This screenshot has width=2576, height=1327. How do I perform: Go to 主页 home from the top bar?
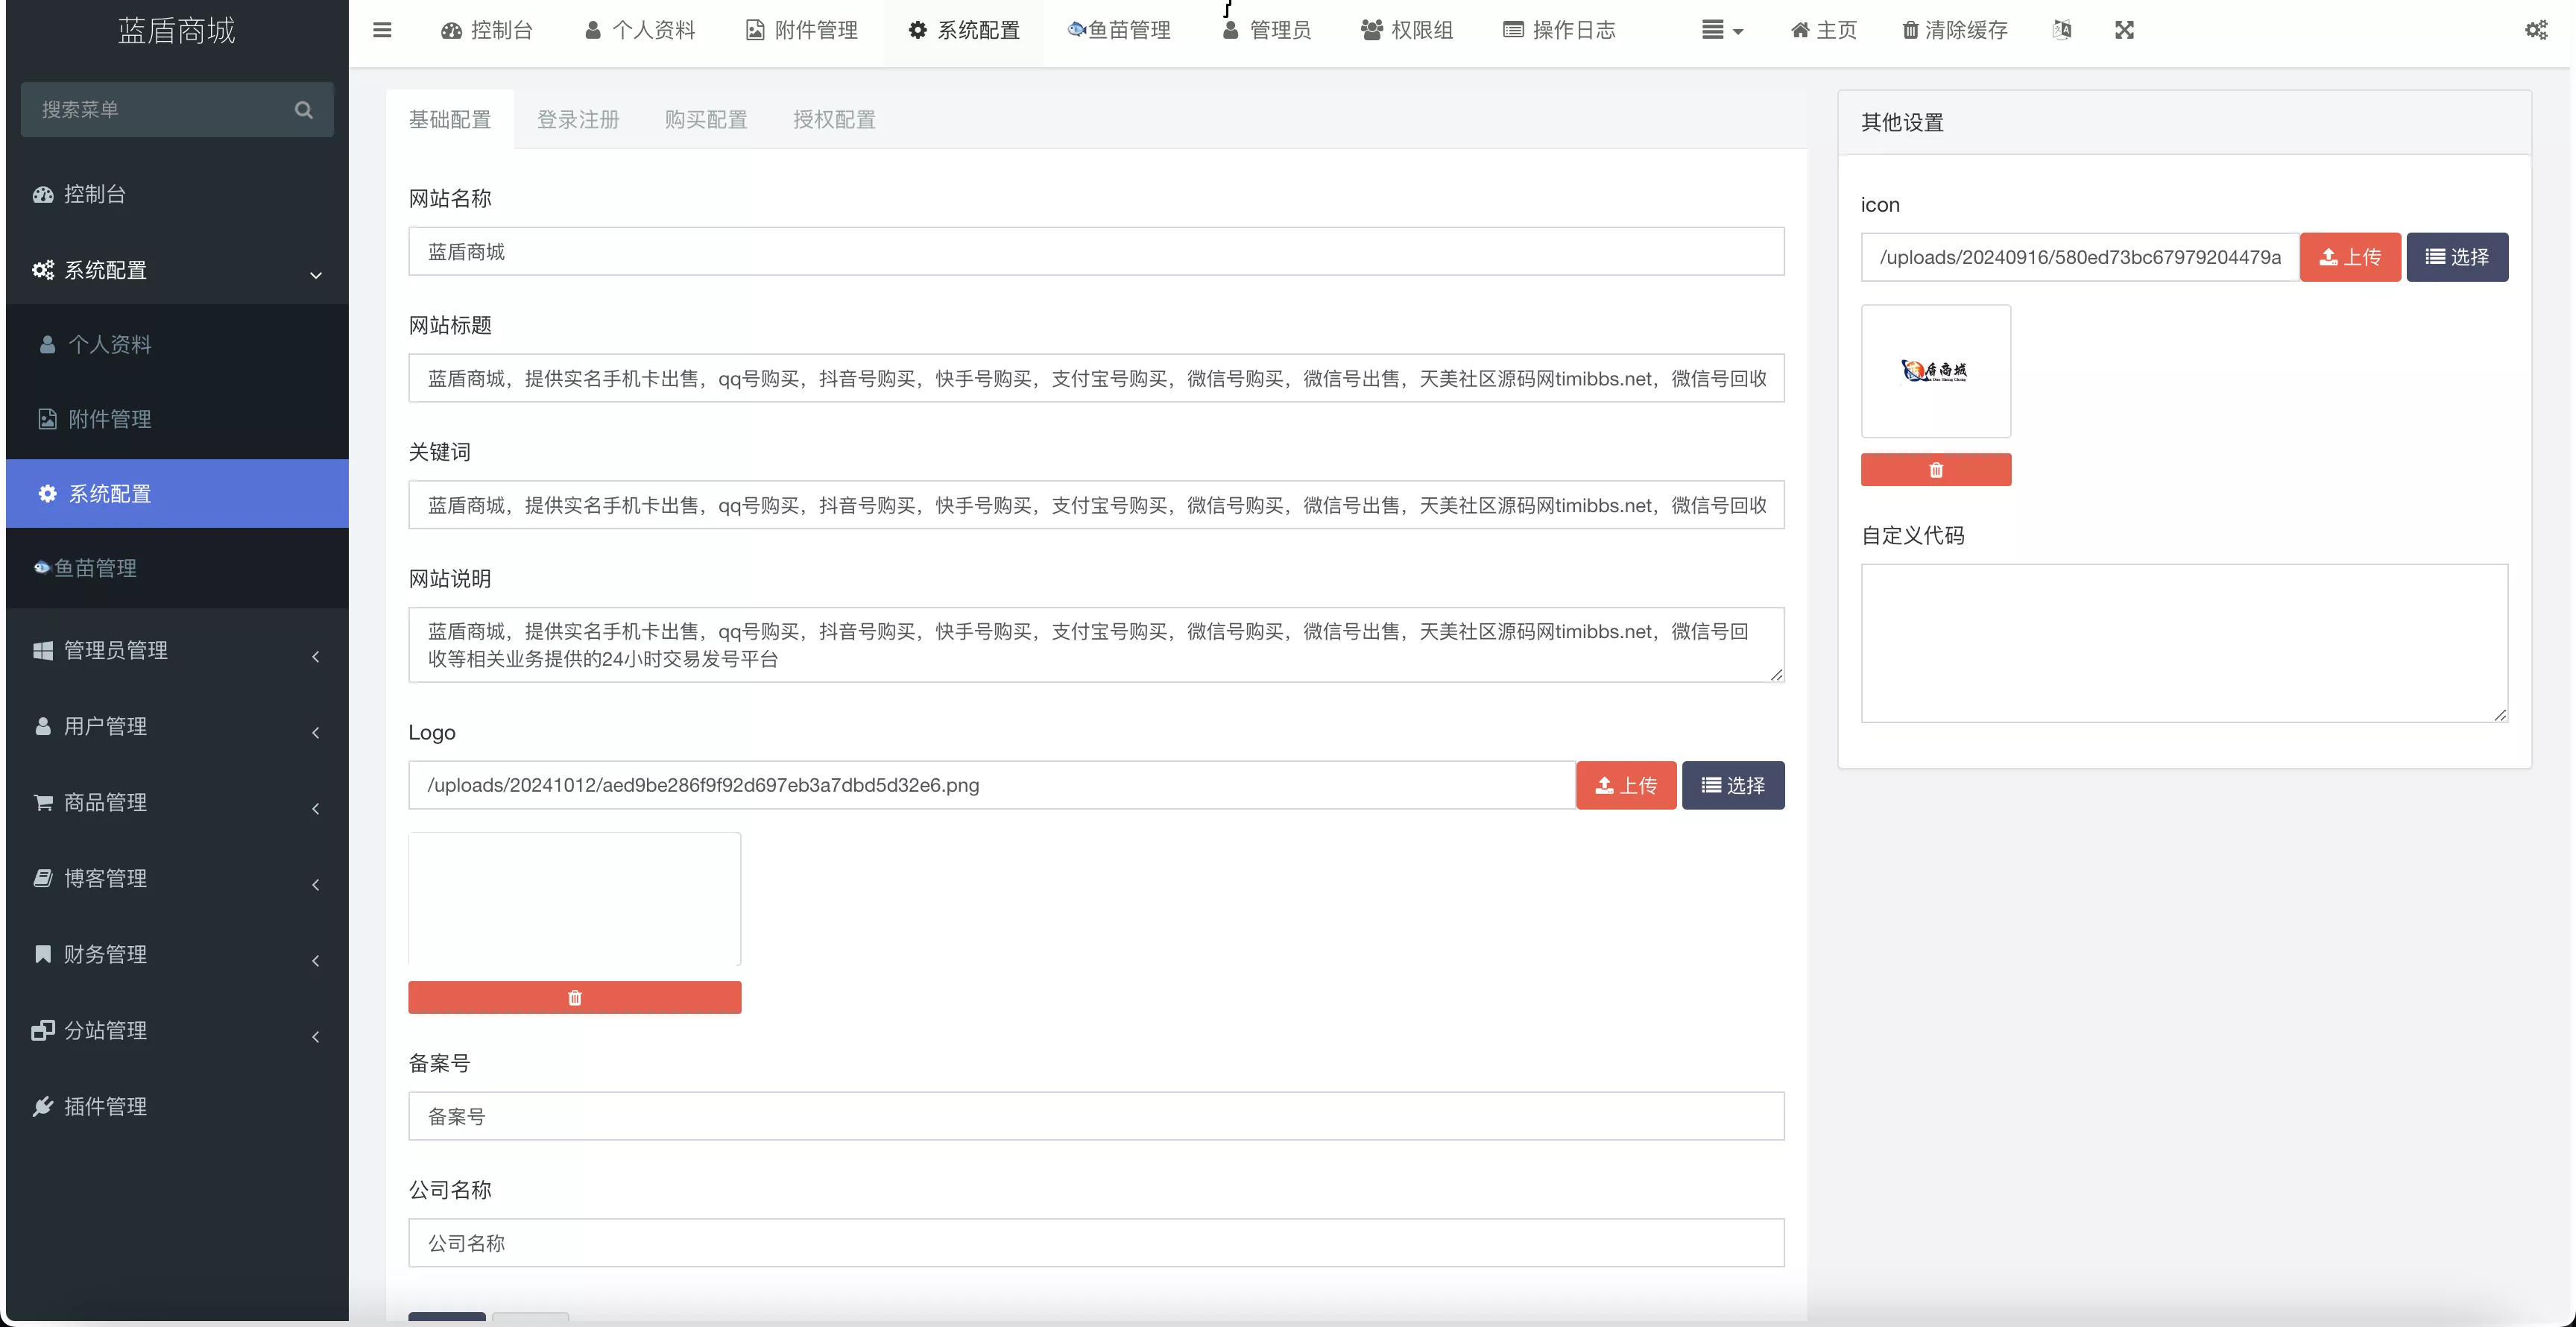pos(1822,30)
